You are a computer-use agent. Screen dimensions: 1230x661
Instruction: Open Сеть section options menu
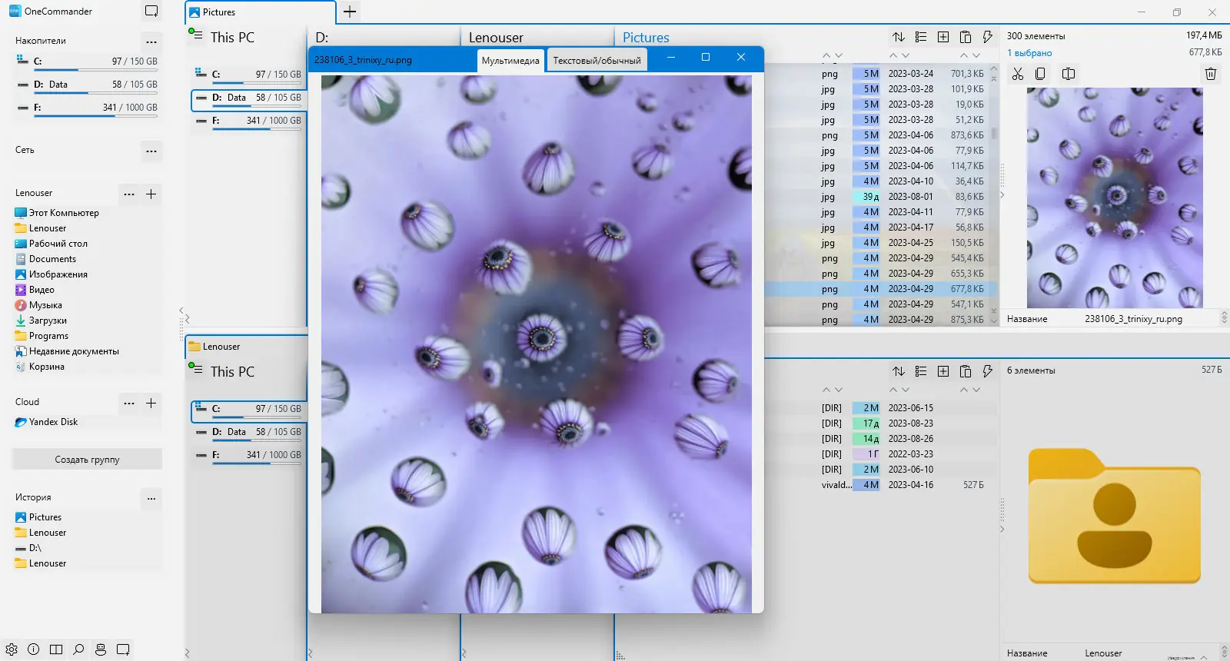tap(151, 151)
